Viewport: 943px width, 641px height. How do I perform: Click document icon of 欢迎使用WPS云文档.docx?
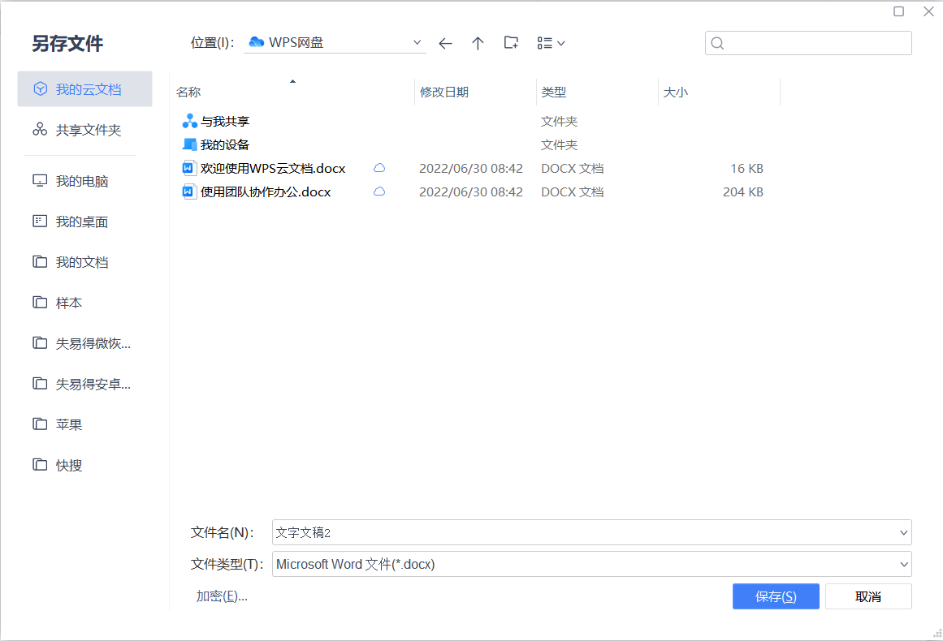pos(188,168)
